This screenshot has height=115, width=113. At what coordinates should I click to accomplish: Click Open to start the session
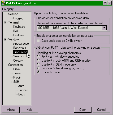[x=83, y=110]
